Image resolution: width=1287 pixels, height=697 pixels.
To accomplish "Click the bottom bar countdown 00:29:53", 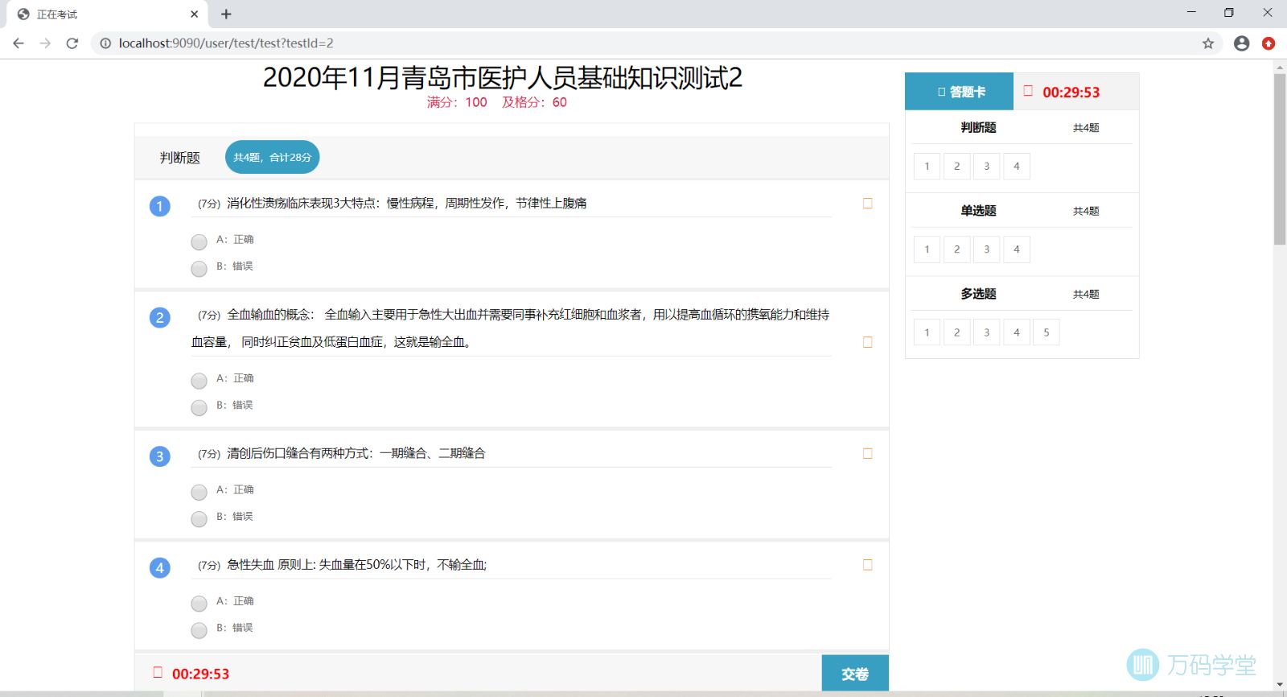I will (x=200, y=674).
